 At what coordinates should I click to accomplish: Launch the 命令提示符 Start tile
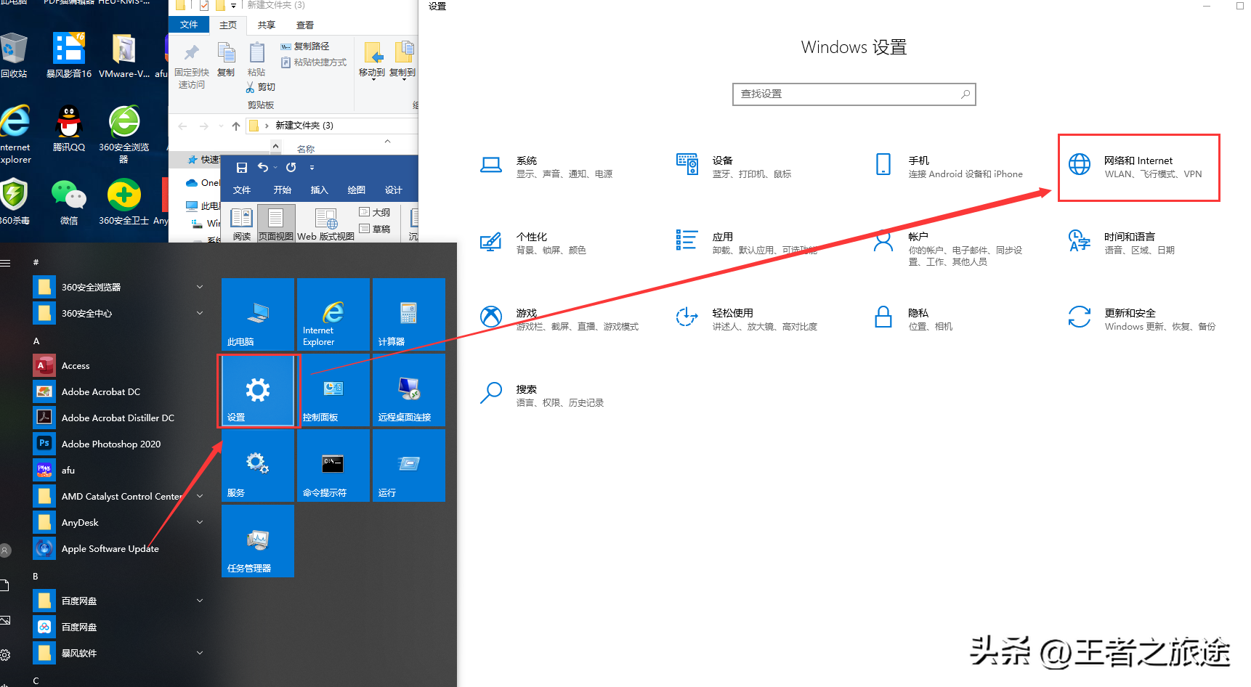click(333, 466)
